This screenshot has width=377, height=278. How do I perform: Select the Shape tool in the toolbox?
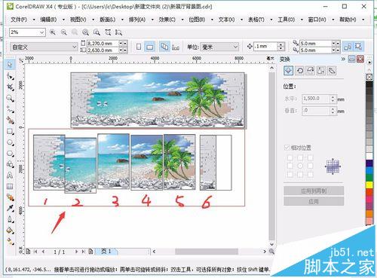[x=10, y=76]
